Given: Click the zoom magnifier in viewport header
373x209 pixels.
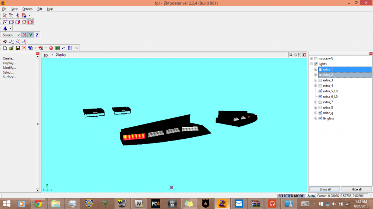Looking at the screenshot, I should tap(291, 55).
